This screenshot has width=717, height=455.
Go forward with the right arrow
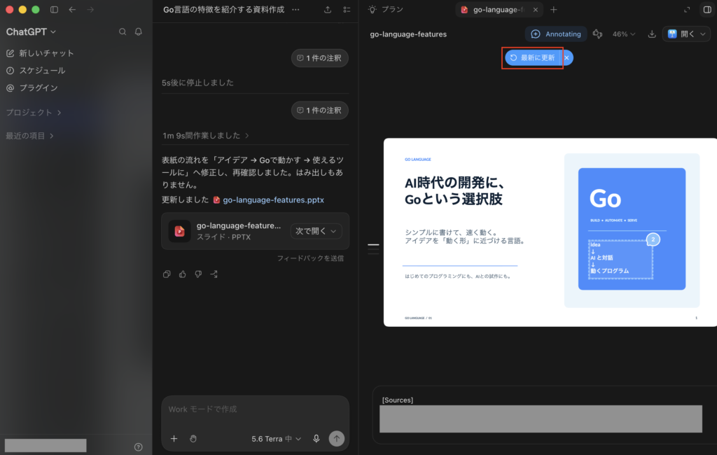click(90, 10)
